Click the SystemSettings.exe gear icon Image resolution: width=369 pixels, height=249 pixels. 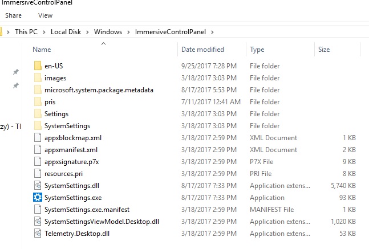point(38,198)
